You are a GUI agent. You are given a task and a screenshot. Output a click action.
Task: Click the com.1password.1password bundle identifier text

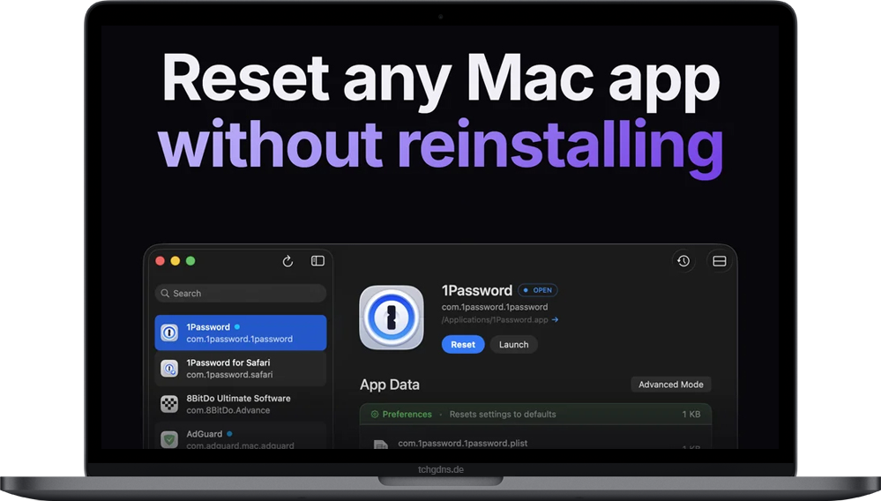click(x=495, y=307)
